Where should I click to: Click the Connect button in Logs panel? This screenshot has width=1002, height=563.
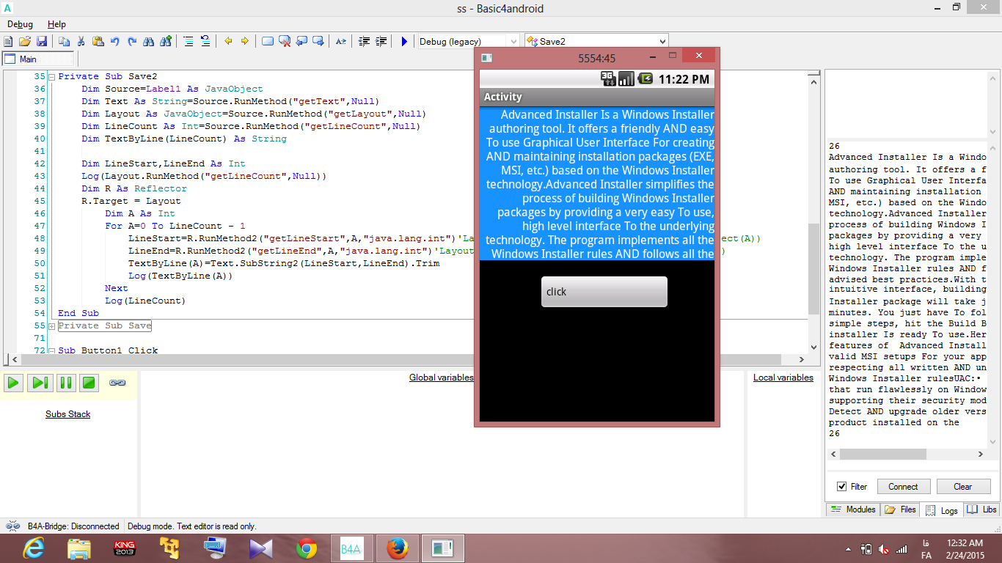point(903,487)
